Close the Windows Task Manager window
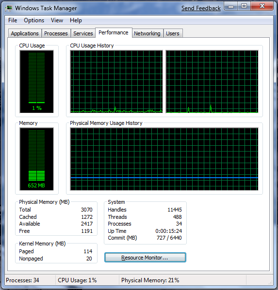The image size is (278, 290). pos(262,6)
